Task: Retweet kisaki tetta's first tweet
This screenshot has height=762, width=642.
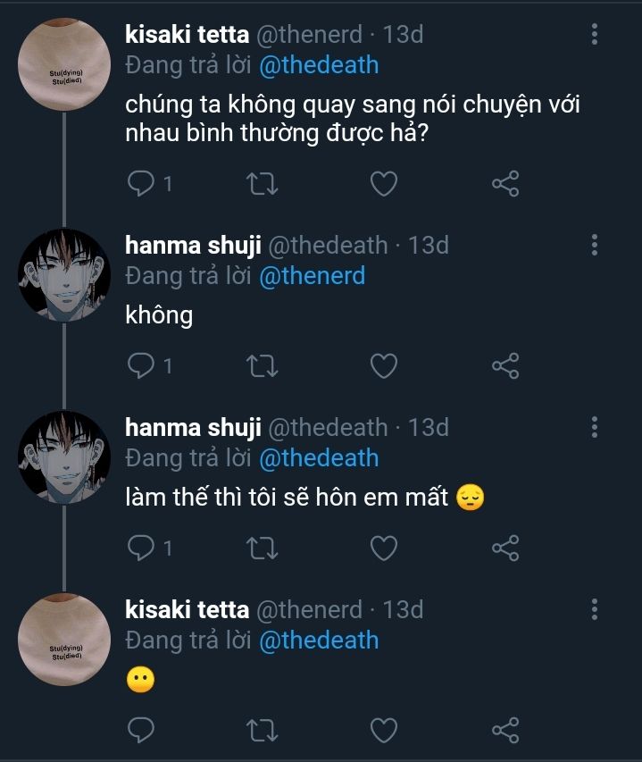Action: (262, 184)
